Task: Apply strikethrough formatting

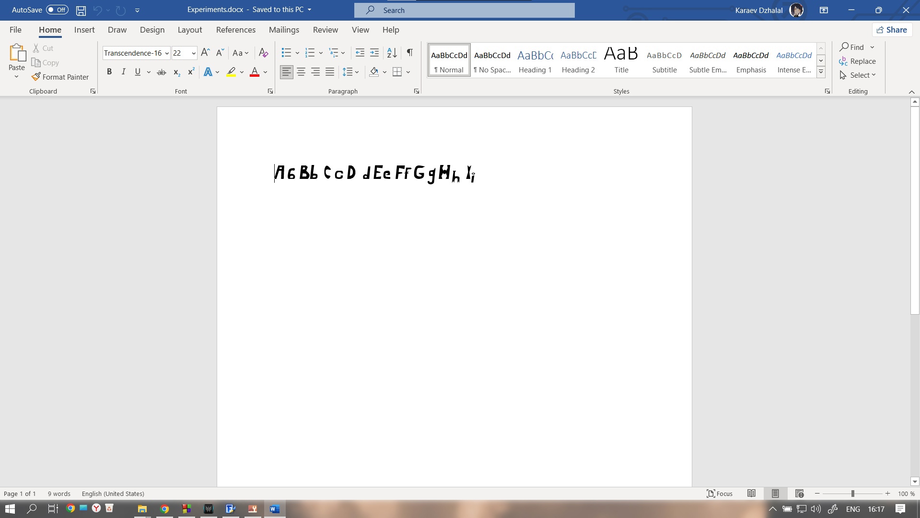Action: (x=162, y=72)
